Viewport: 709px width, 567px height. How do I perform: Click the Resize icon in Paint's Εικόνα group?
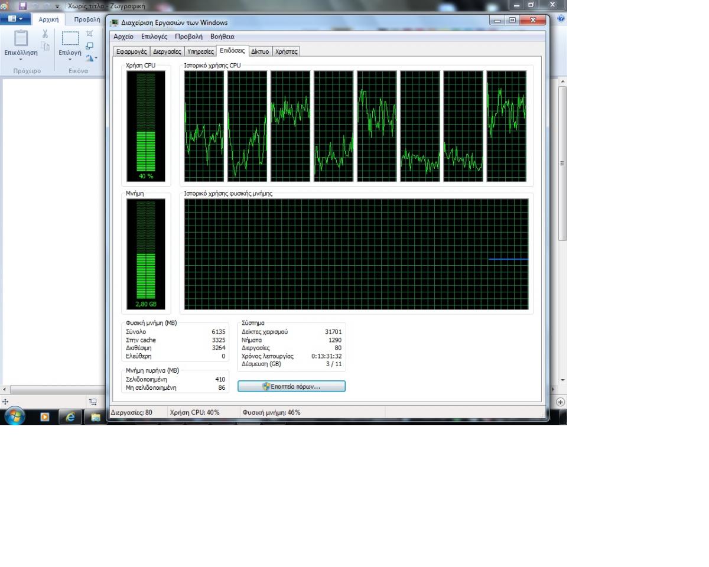90,45
